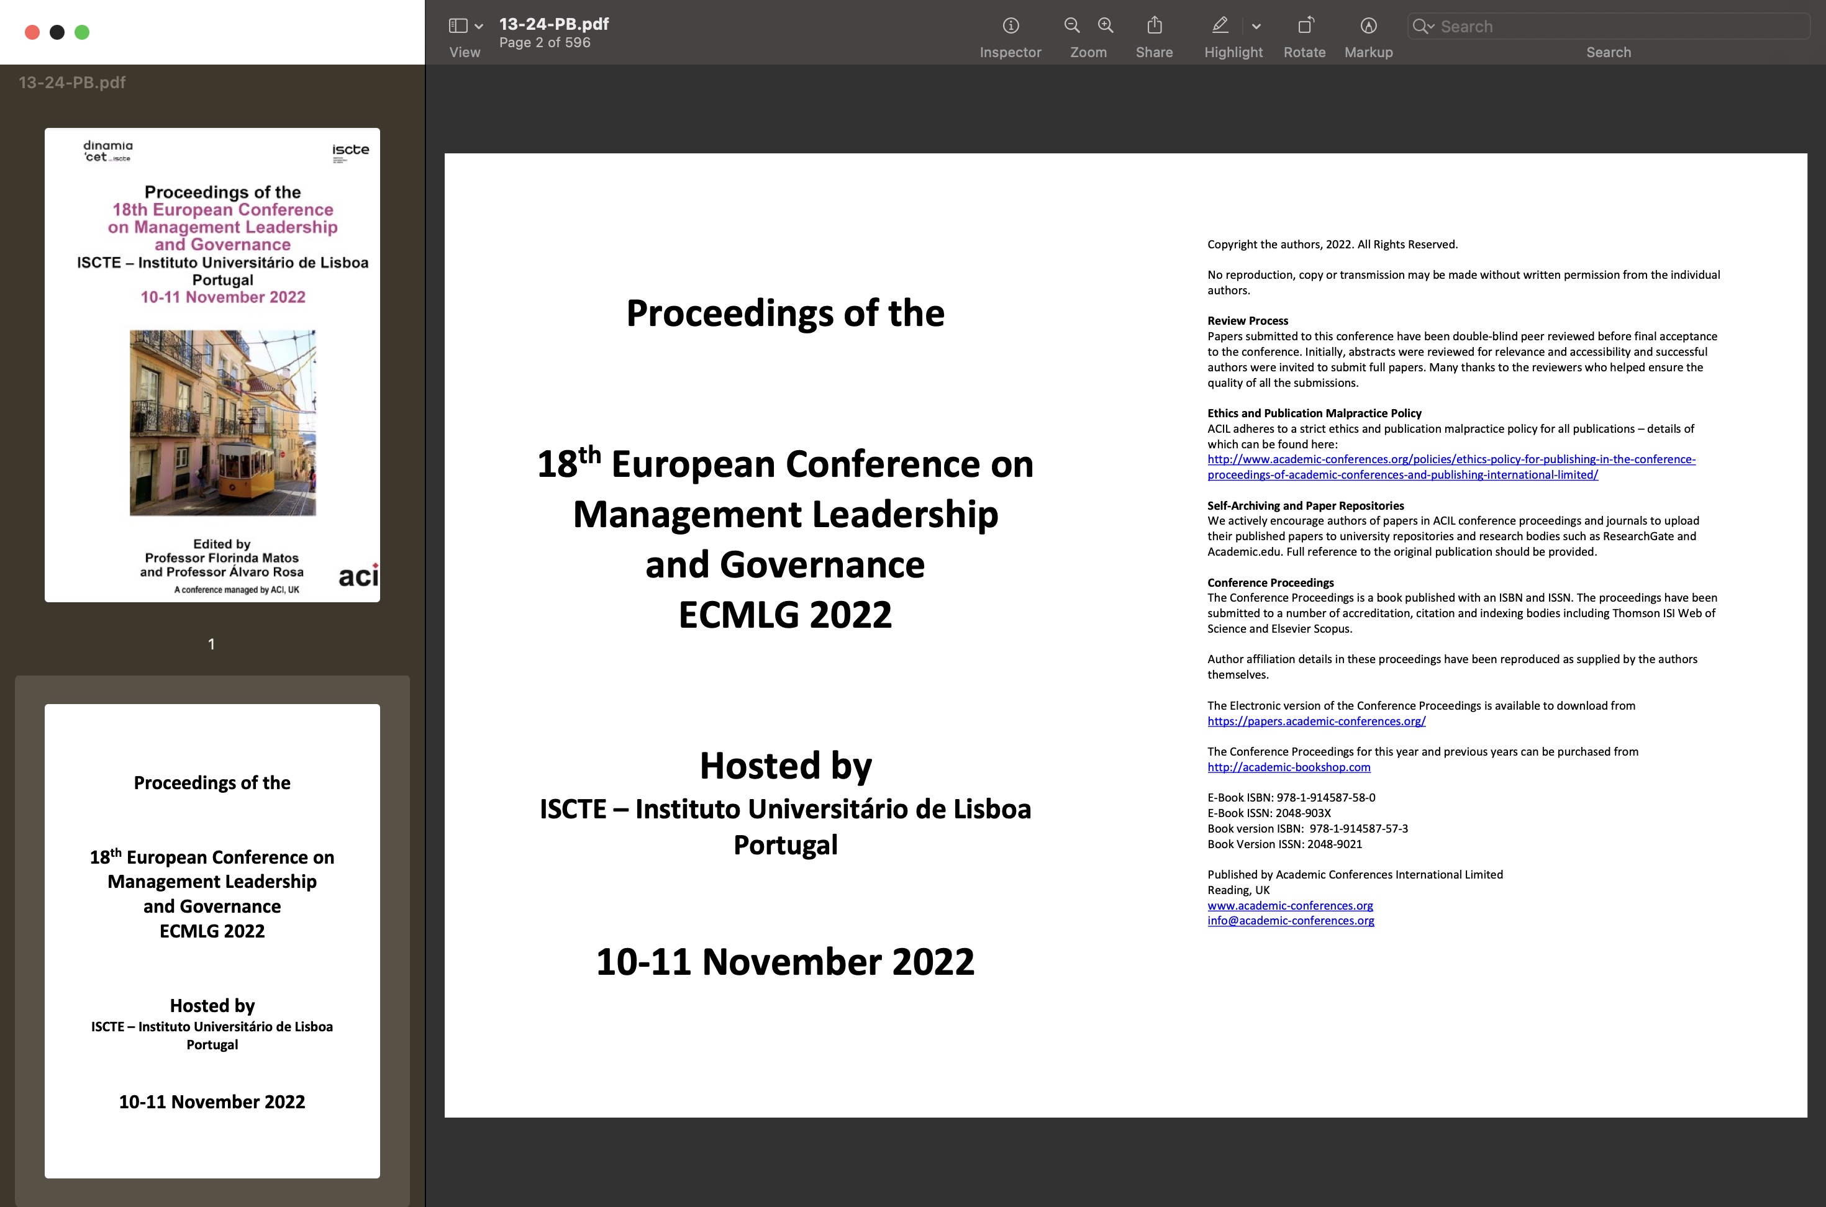This screenshot has height=1207, width=1826.
Task: Click the info@academic-conferences.org email link
Action: 1290,921
